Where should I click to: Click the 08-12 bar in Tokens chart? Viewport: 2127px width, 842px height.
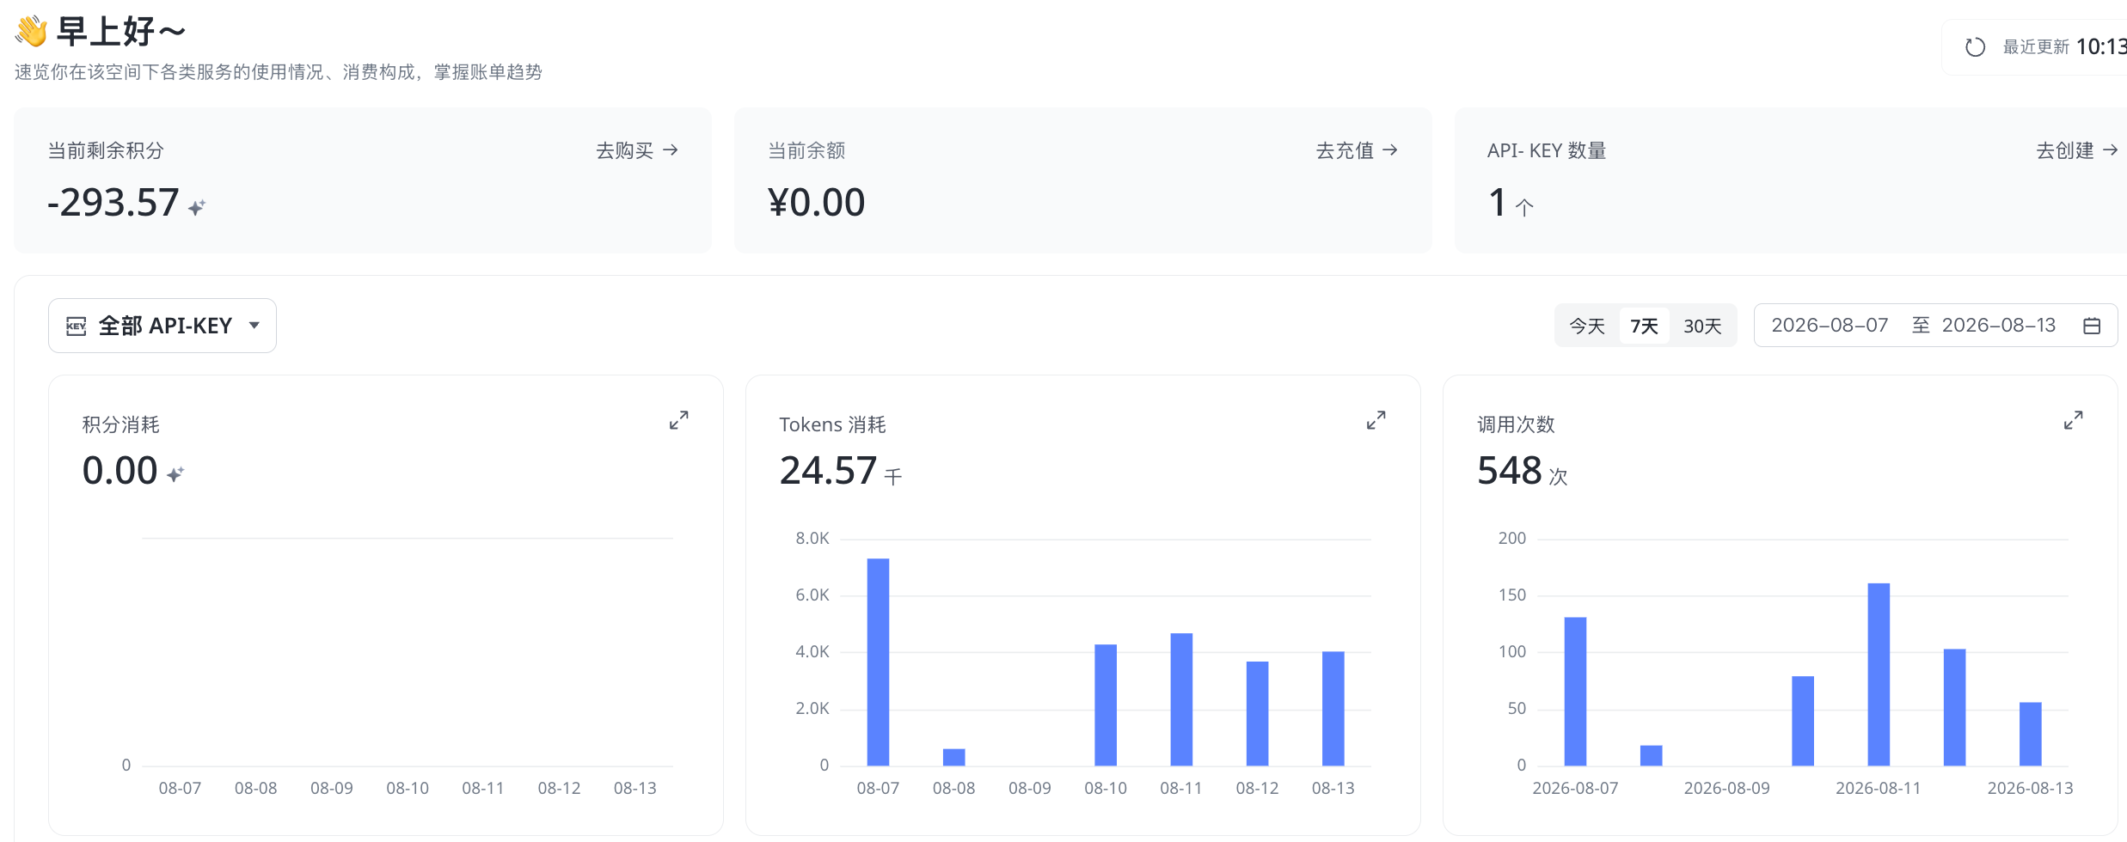click(x=1257, y=713)
